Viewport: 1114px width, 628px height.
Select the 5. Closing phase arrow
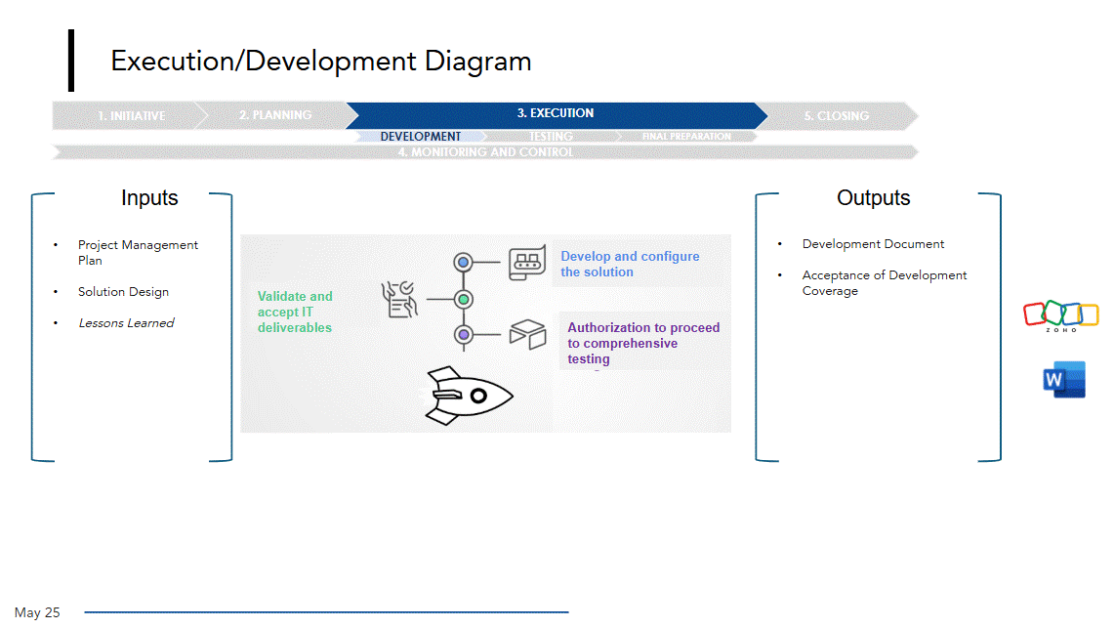click(836, 115)
